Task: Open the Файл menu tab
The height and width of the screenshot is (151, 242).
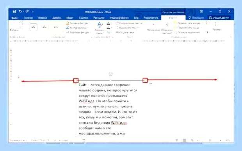Action: click(x=14, y=18)
